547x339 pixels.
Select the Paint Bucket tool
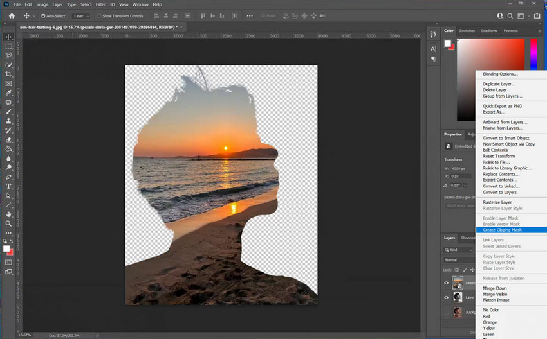(8, 149)
